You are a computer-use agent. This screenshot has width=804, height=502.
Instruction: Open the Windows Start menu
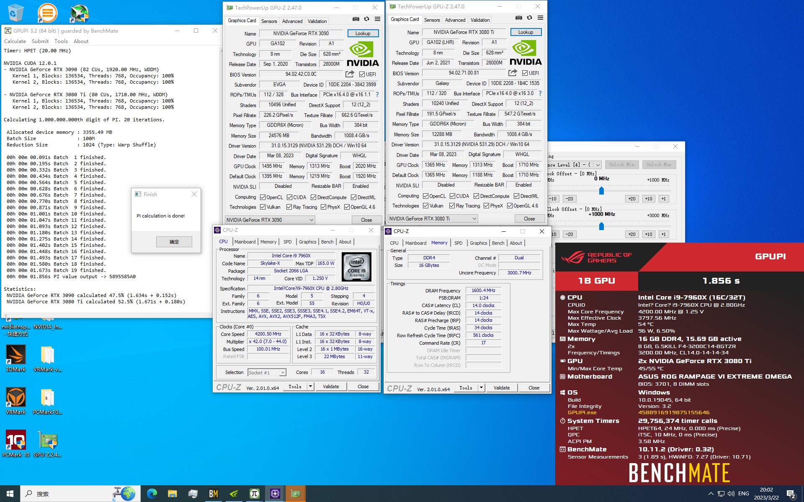10,494
